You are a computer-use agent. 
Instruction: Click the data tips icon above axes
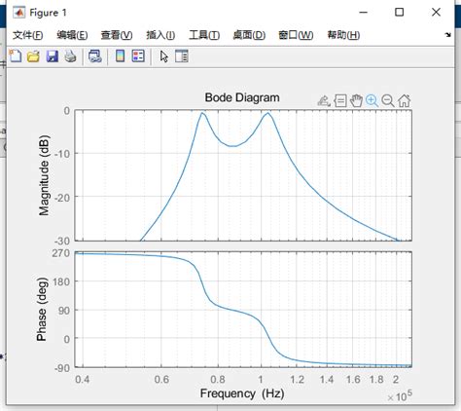(340, 101)
